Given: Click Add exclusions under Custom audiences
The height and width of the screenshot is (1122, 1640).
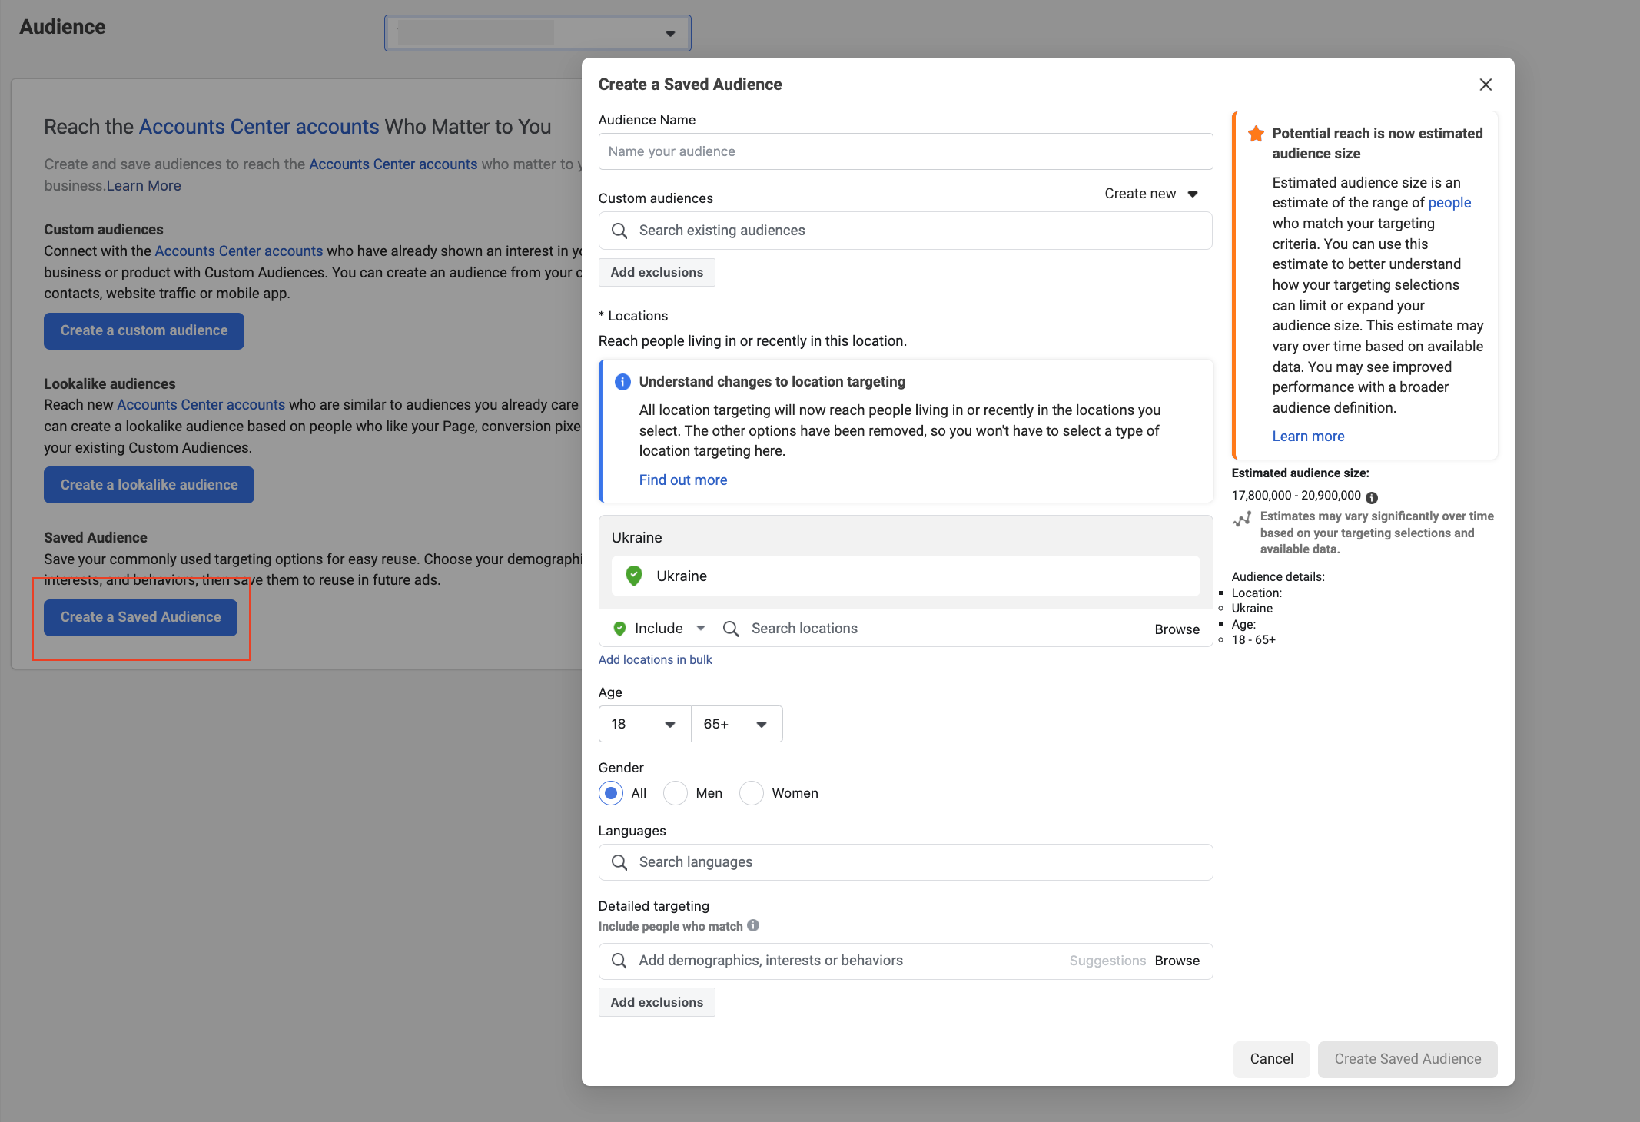Looking at the screenshot, I should pos(657,272).
